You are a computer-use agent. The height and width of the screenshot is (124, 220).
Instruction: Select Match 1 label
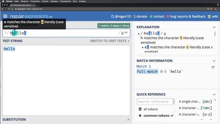144,66
